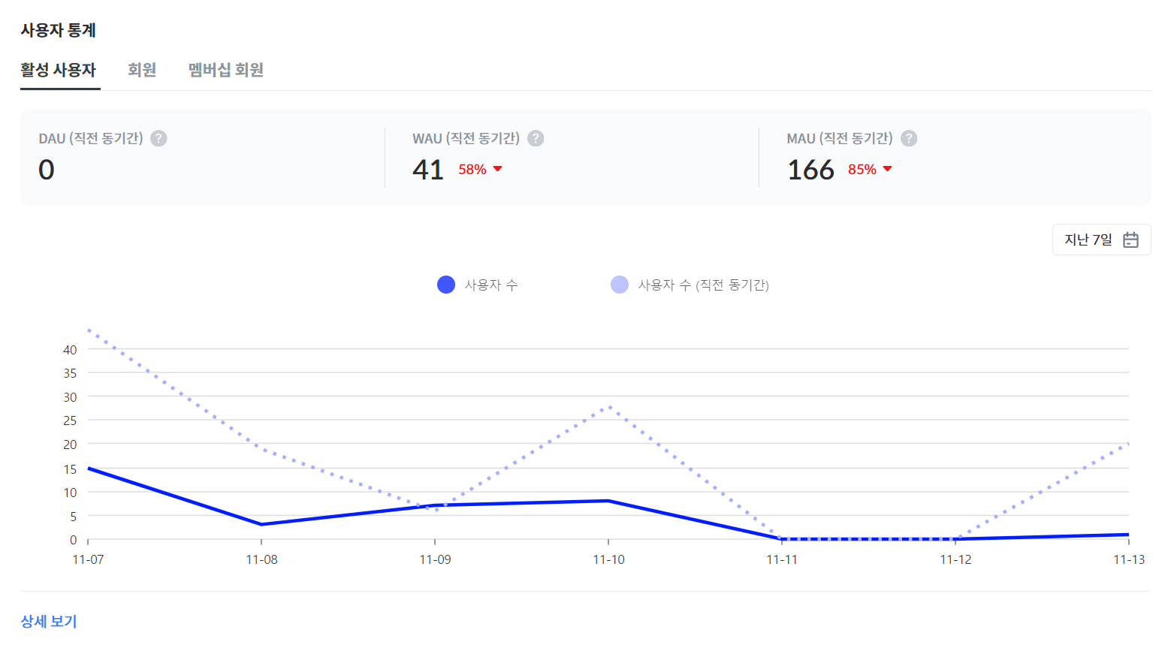Click the WAU help question-mark icon

[x=536, y=138]
